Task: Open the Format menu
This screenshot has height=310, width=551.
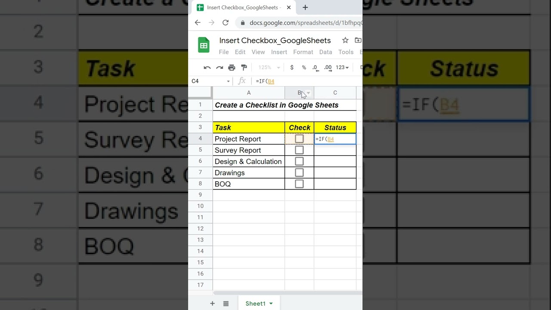Action: click(x=303, y=52)
